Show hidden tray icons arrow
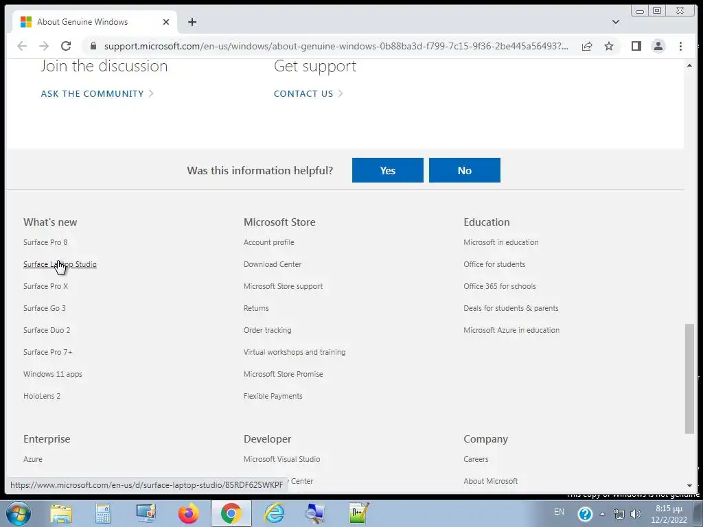The image size is (703, 527). click(602, 514)
